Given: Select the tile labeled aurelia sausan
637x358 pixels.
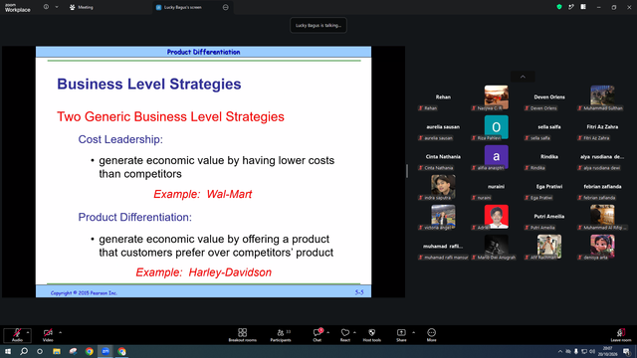Looking at the screenshot, I should [x=443, y=127].
